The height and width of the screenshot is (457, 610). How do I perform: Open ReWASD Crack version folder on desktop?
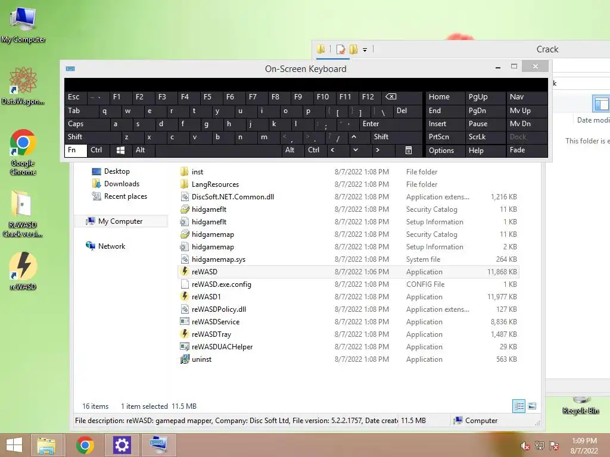point(23,214)
